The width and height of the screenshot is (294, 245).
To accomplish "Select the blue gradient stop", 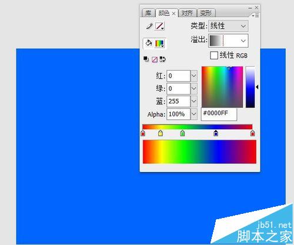I will pyautogui.click(x=216, y=133).
